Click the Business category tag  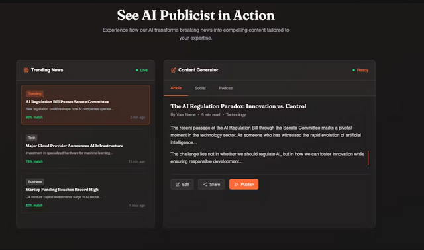pyautogui.click(x=35, y=182)
